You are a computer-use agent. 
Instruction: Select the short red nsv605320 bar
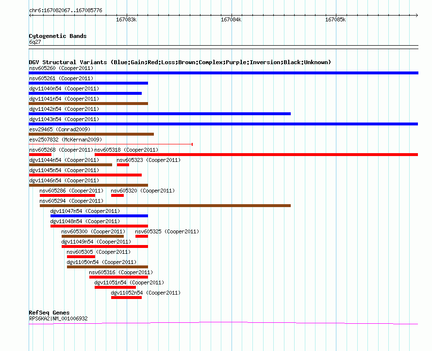117,195
